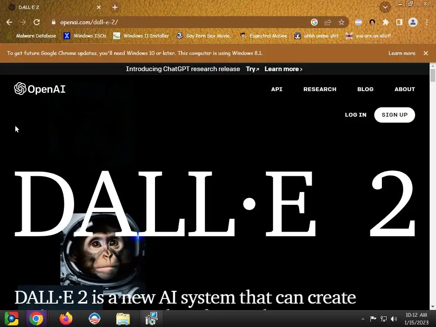The height and width of the screenshot is (327, 436).
Task: View site information lock icon
Action: tap(54, 22)
